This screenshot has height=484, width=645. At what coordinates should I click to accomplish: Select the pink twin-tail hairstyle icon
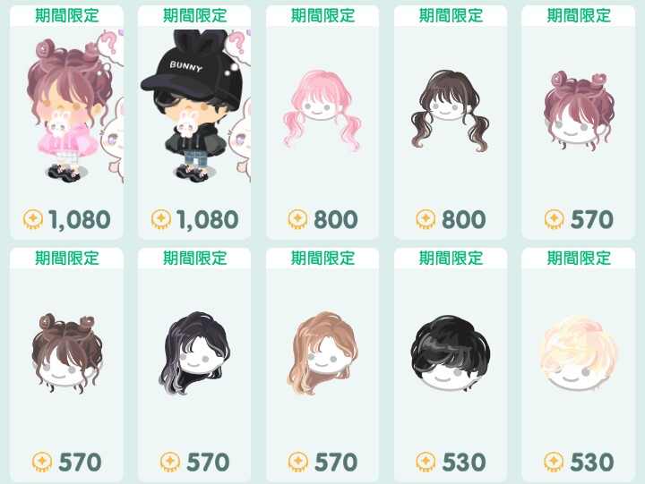pyautogui.click(x=322, y=111)
